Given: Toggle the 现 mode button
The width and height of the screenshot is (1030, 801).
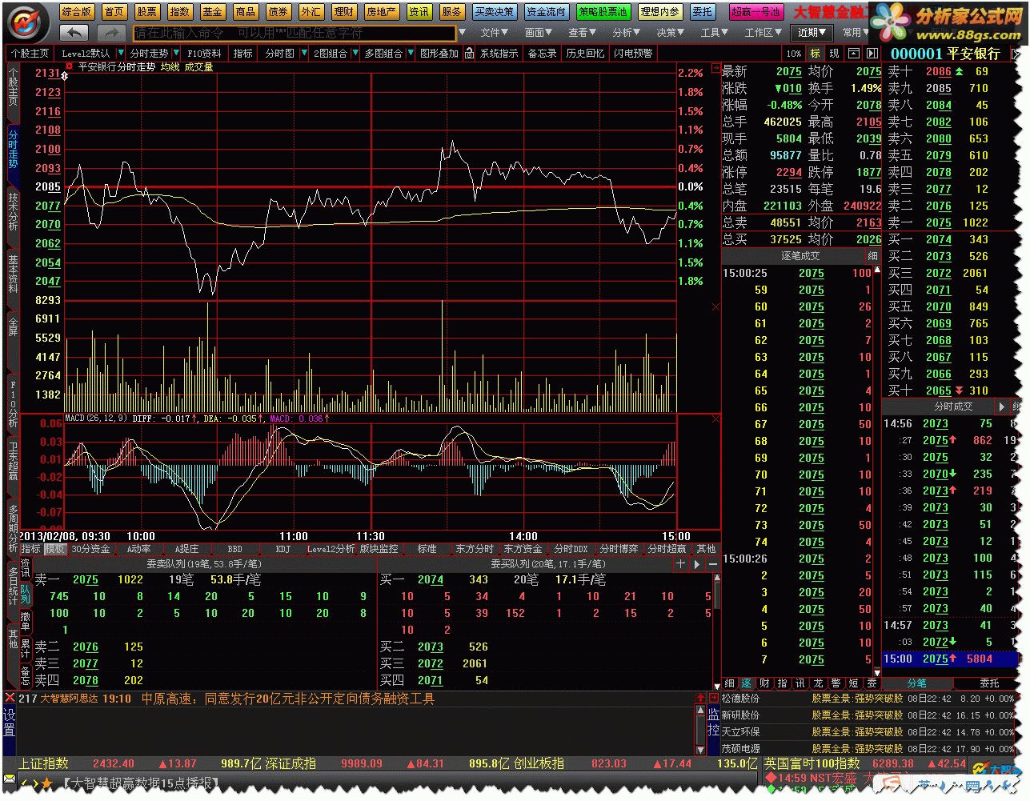Looking at the screenshot, I should [x=834, y=53].
